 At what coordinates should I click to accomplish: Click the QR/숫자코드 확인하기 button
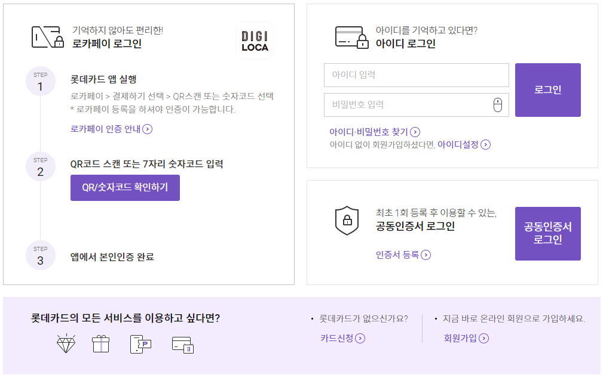(125, 188)
